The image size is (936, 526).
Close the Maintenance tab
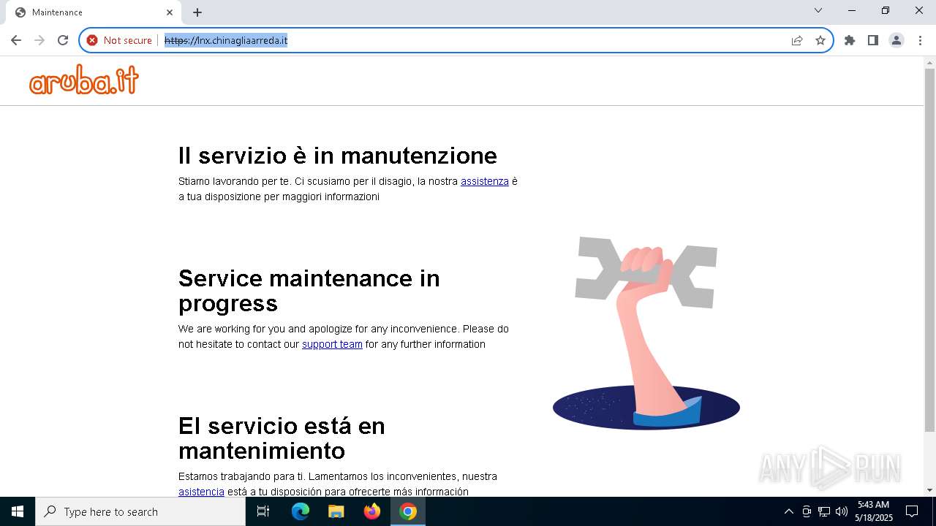170,12
